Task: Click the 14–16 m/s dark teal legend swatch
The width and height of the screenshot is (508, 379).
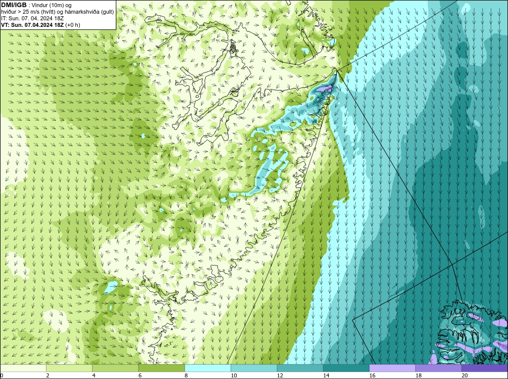Action: 346,368
